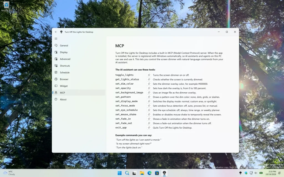Click the lamp app icon in title bar
The width and height of the screenshot is (284, 177).
coord(61,32)
